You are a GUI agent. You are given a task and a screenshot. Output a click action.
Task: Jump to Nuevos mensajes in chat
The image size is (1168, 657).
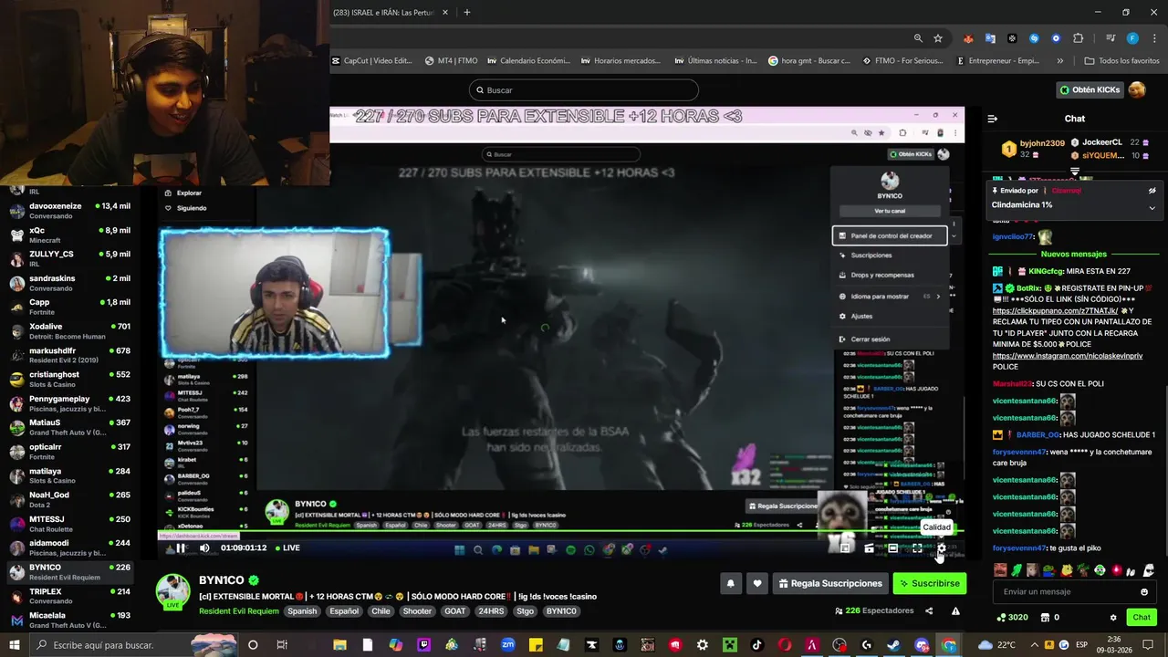point(1074,254)
